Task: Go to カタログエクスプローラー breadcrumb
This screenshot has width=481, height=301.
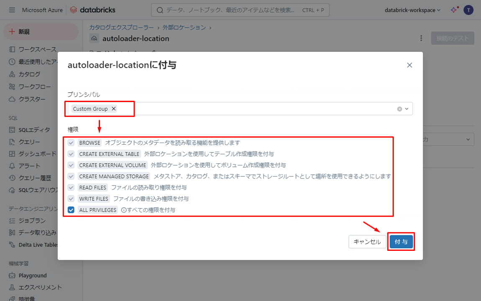Action: coord(121,28)
